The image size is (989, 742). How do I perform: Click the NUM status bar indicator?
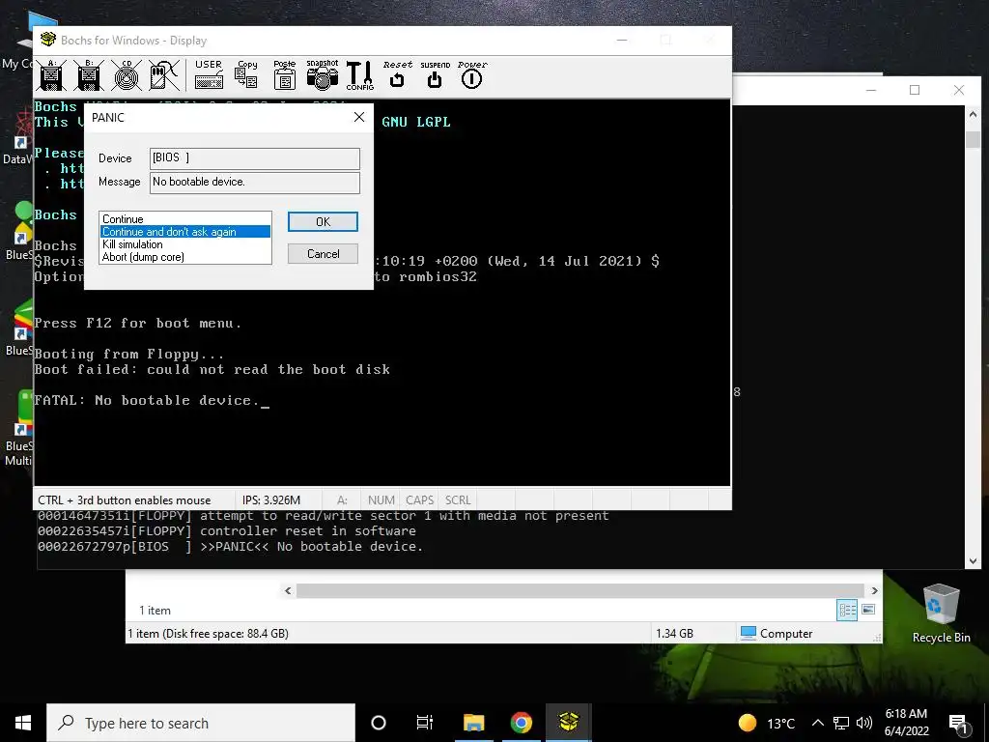[381, 500]
